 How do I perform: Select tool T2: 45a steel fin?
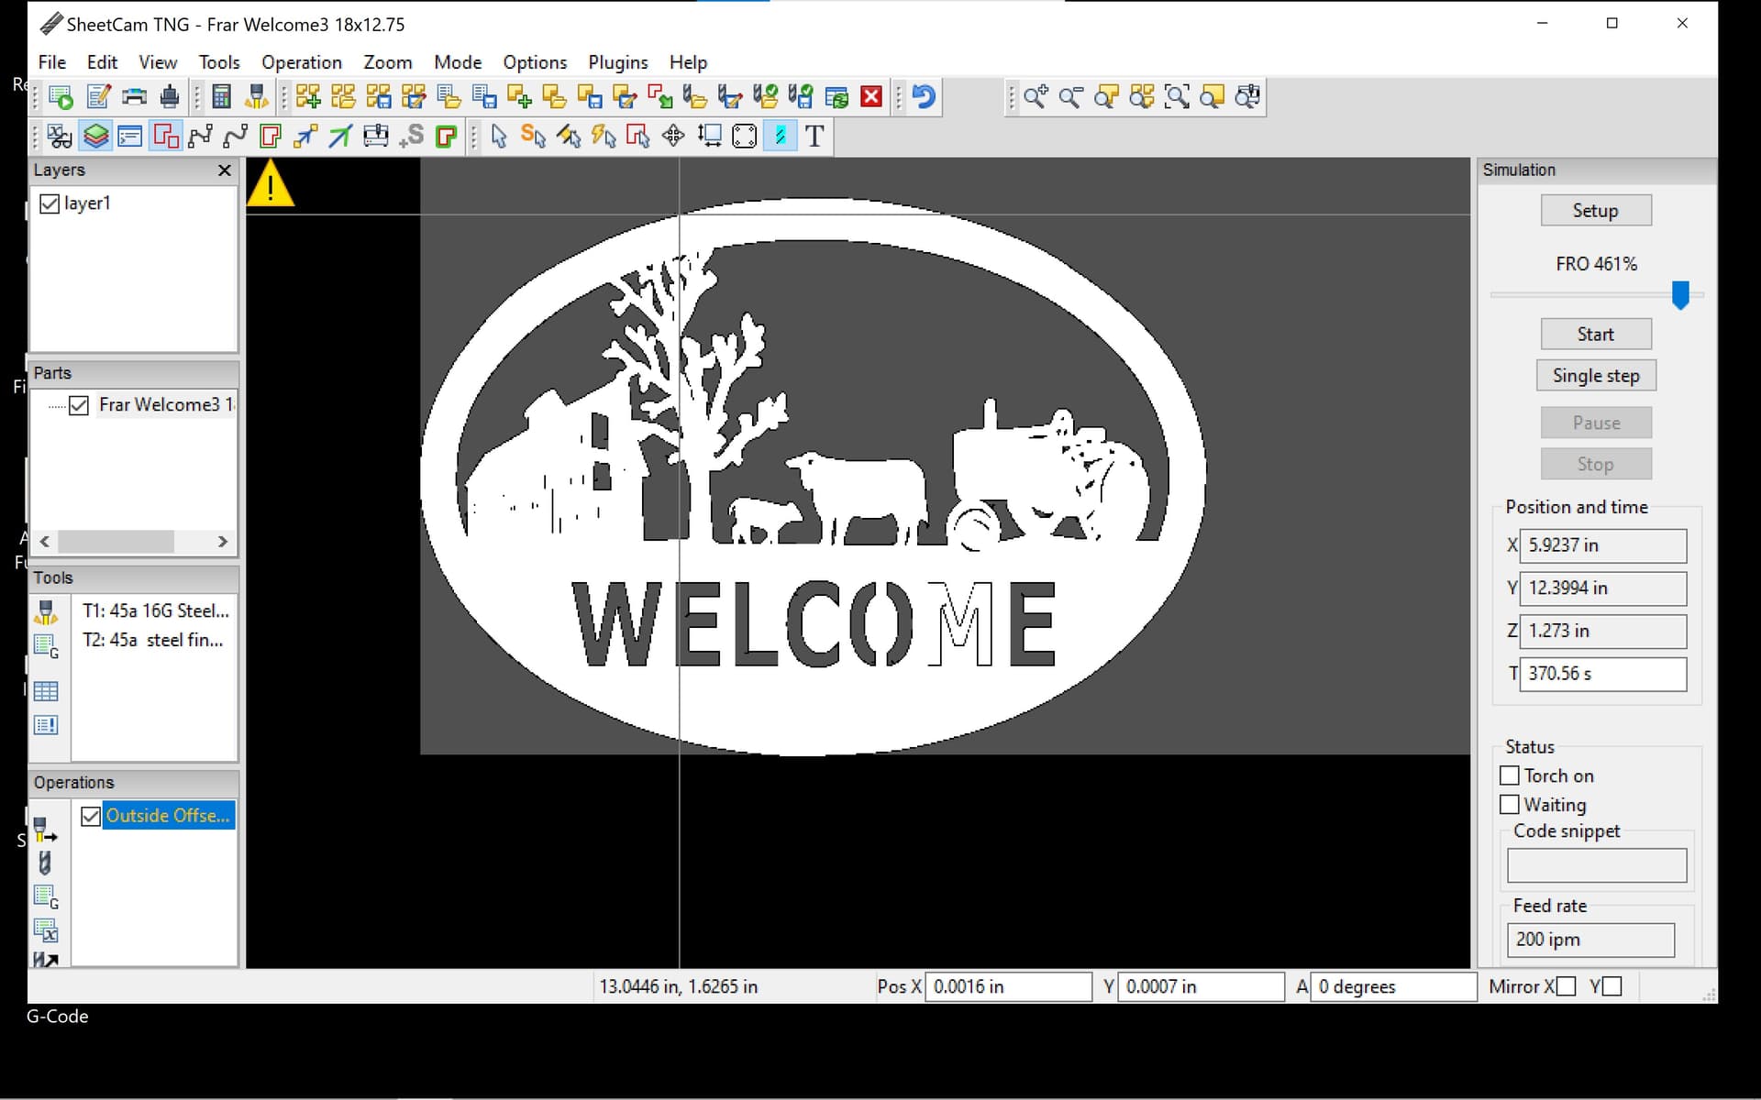pos(152,641)
